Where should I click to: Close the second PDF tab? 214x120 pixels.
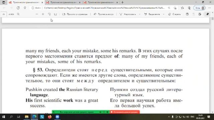point(80,2)
